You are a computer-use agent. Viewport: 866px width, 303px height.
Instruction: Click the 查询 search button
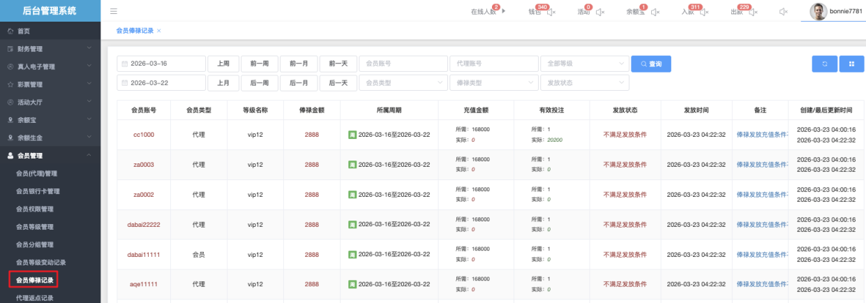pyautogui.click(x=650, y=64)
